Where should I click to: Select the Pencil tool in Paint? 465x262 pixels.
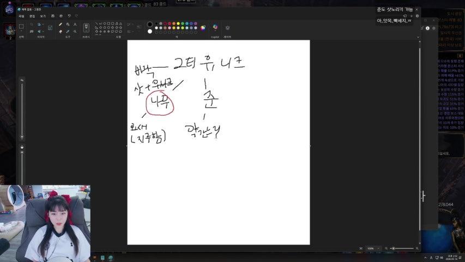click(x=61, y=25)
